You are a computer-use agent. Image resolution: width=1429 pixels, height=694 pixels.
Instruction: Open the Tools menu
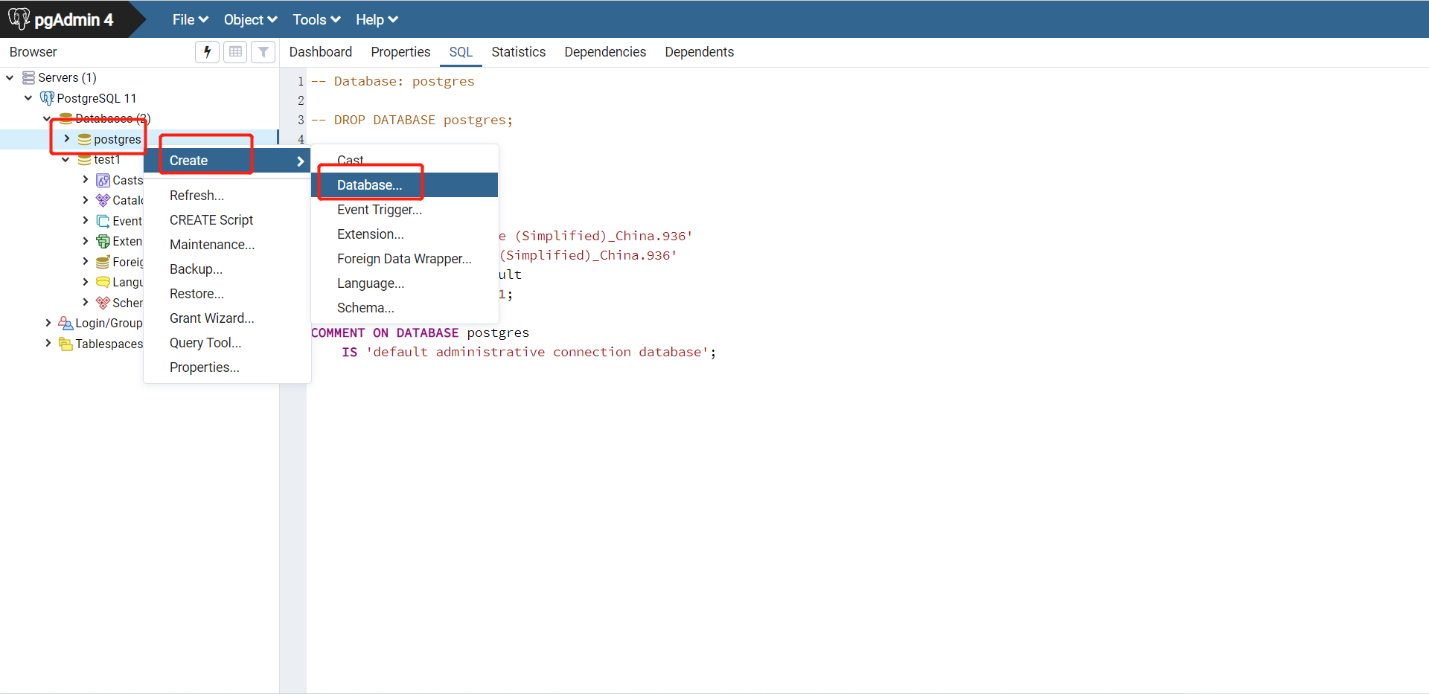point(316,20)
